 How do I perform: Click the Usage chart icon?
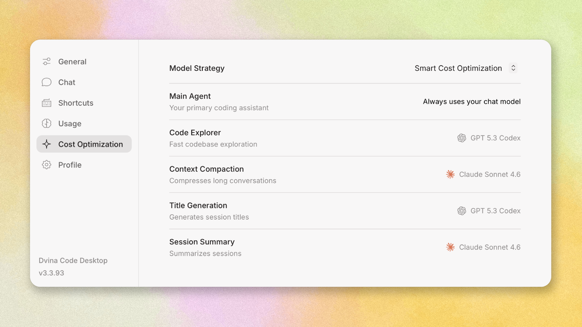point(46,124)
